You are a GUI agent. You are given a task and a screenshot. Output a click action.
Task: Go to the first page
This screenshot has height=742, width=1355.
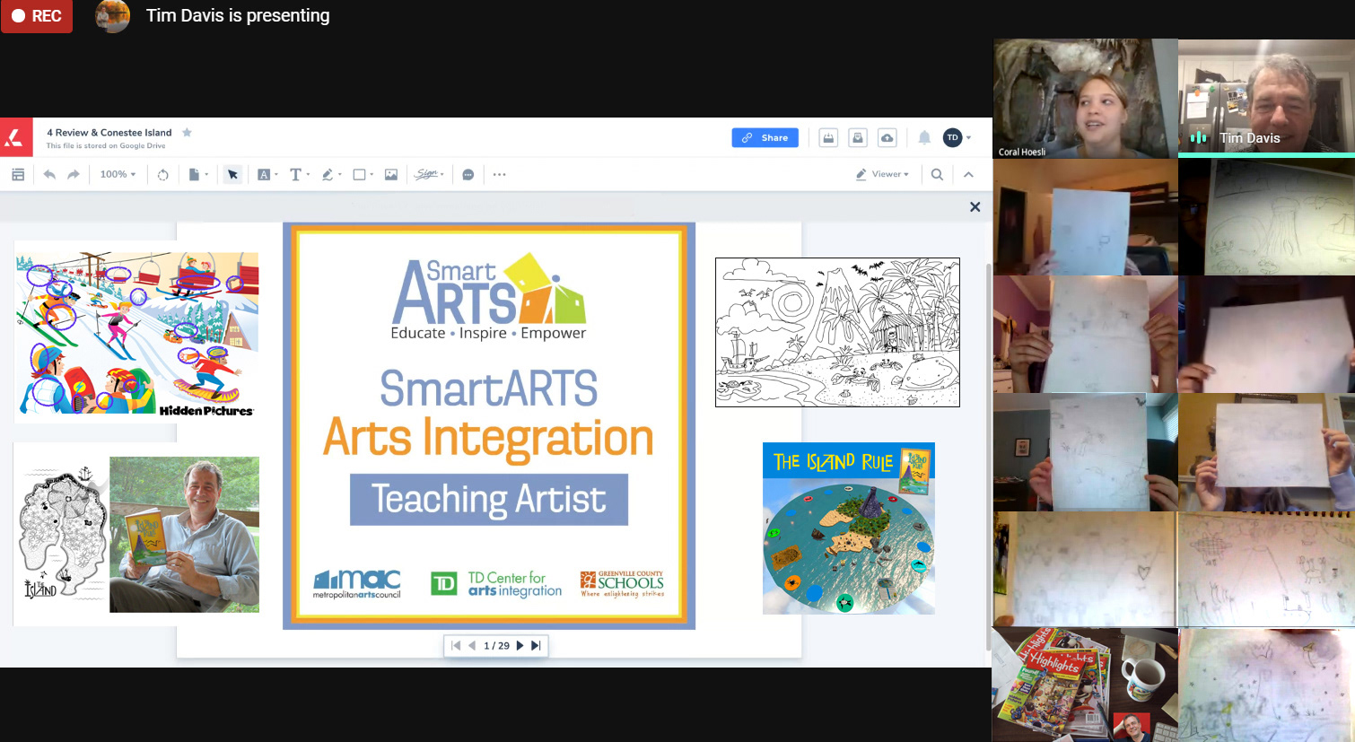tap(456, 645)
